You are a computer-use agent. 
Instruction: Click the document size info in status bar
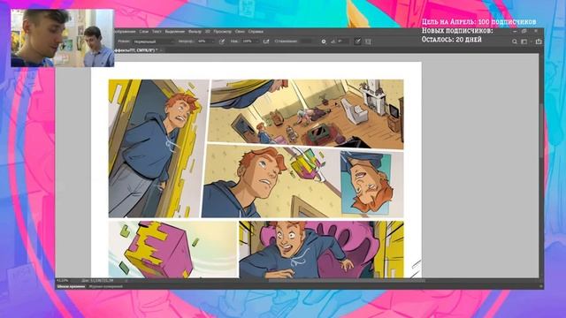pyautogui.click(x=97, y=281)
